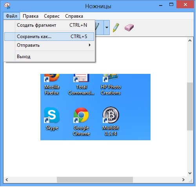Click the Google Chrome icon in the snip
Image resolution: width=196 pixels, height=187 pixels.
pyautogui.click(x=81, y=115)
